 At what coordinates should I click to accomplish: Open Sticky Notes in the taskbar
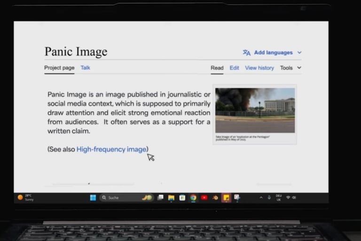pos(226,198)
